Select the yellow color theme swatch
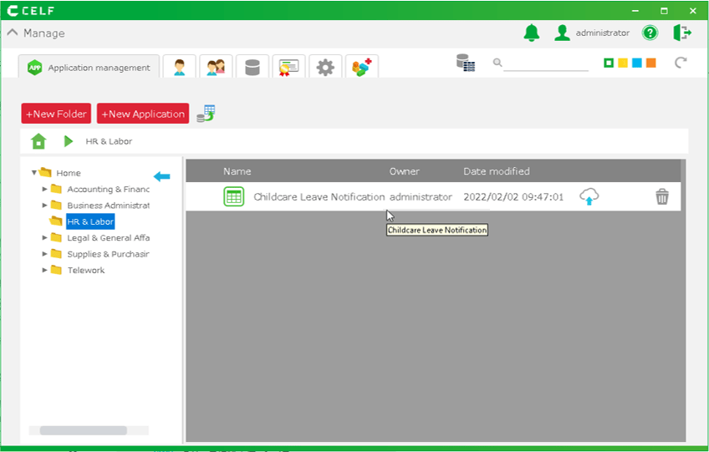Image resolution: width=709 pixels, height=452 pixels. coord(623,63)
